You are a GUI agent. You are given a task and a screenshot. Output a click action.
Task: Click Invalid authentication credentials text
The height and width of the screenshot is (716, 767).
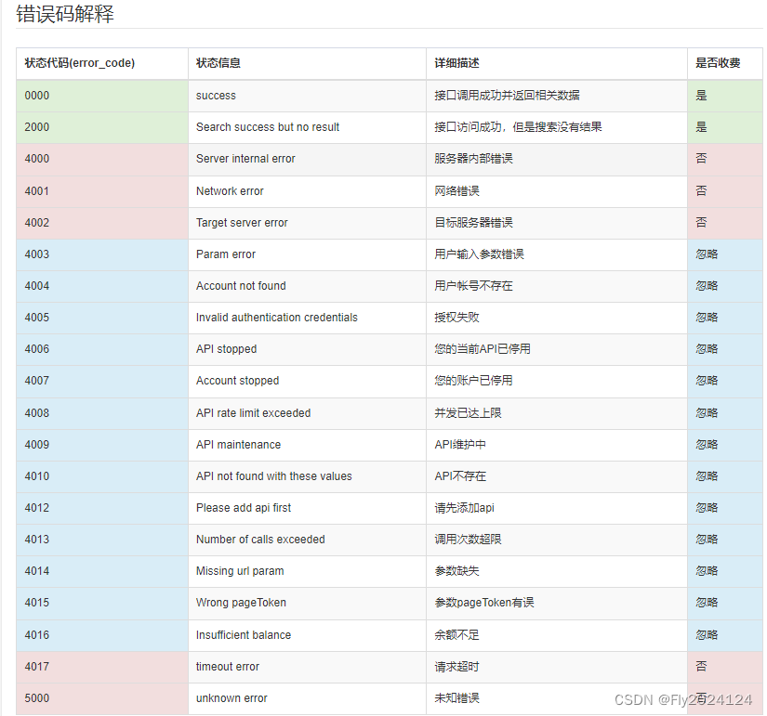click(x=275, y=318)
